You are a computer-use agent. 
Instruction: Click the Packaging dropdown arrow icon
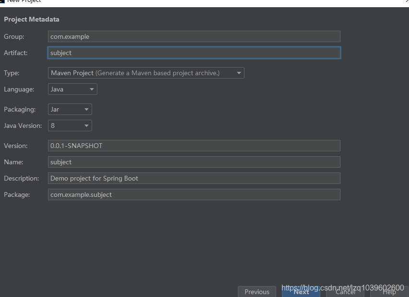[86, 109]
